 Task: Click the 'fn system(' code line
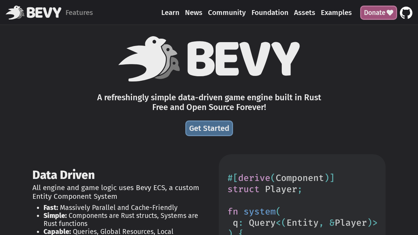coord(254,212)
